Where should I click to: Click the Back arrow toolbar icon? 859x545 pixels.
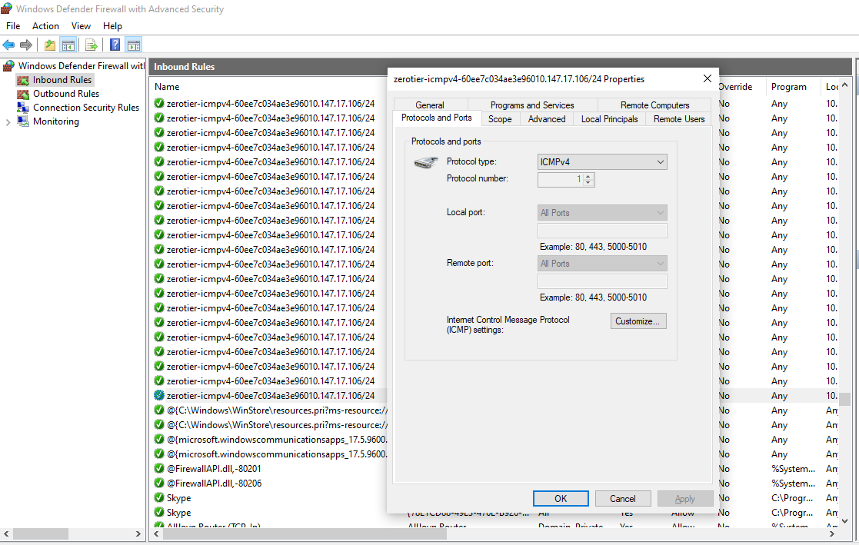9,45
